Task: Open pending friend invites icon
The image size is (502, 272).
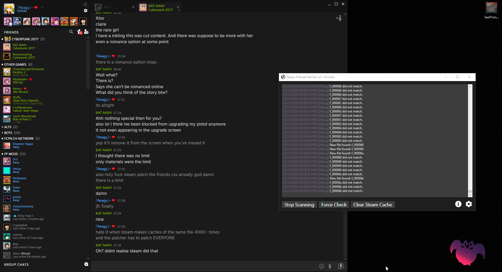Action: pyautogui.click(x=79, y=32)
